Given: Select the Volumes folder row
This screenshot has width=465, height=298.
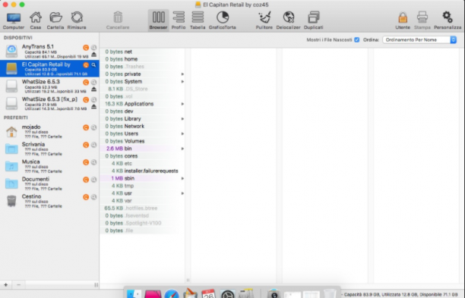Looking at the screenshot, I should 142,141.
